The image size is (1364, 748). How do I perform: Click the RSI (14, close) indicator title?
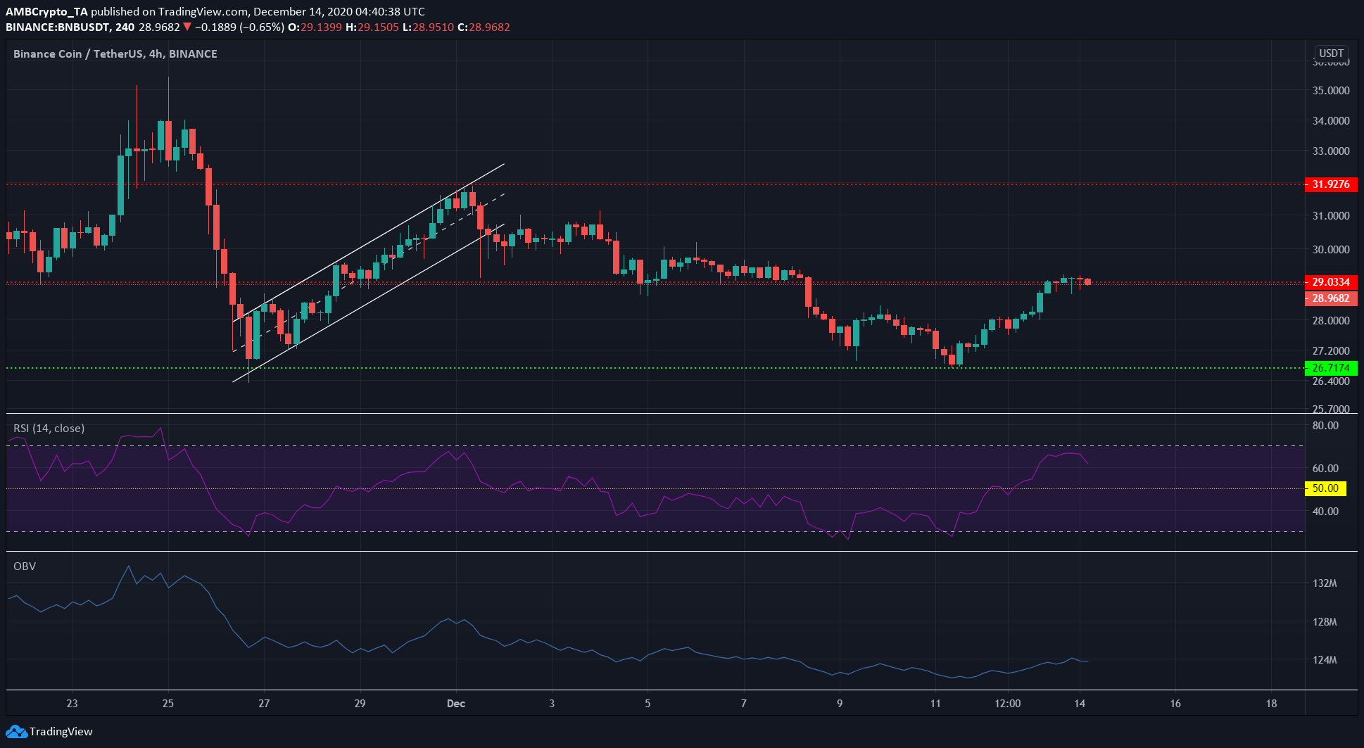pos(49,428)
